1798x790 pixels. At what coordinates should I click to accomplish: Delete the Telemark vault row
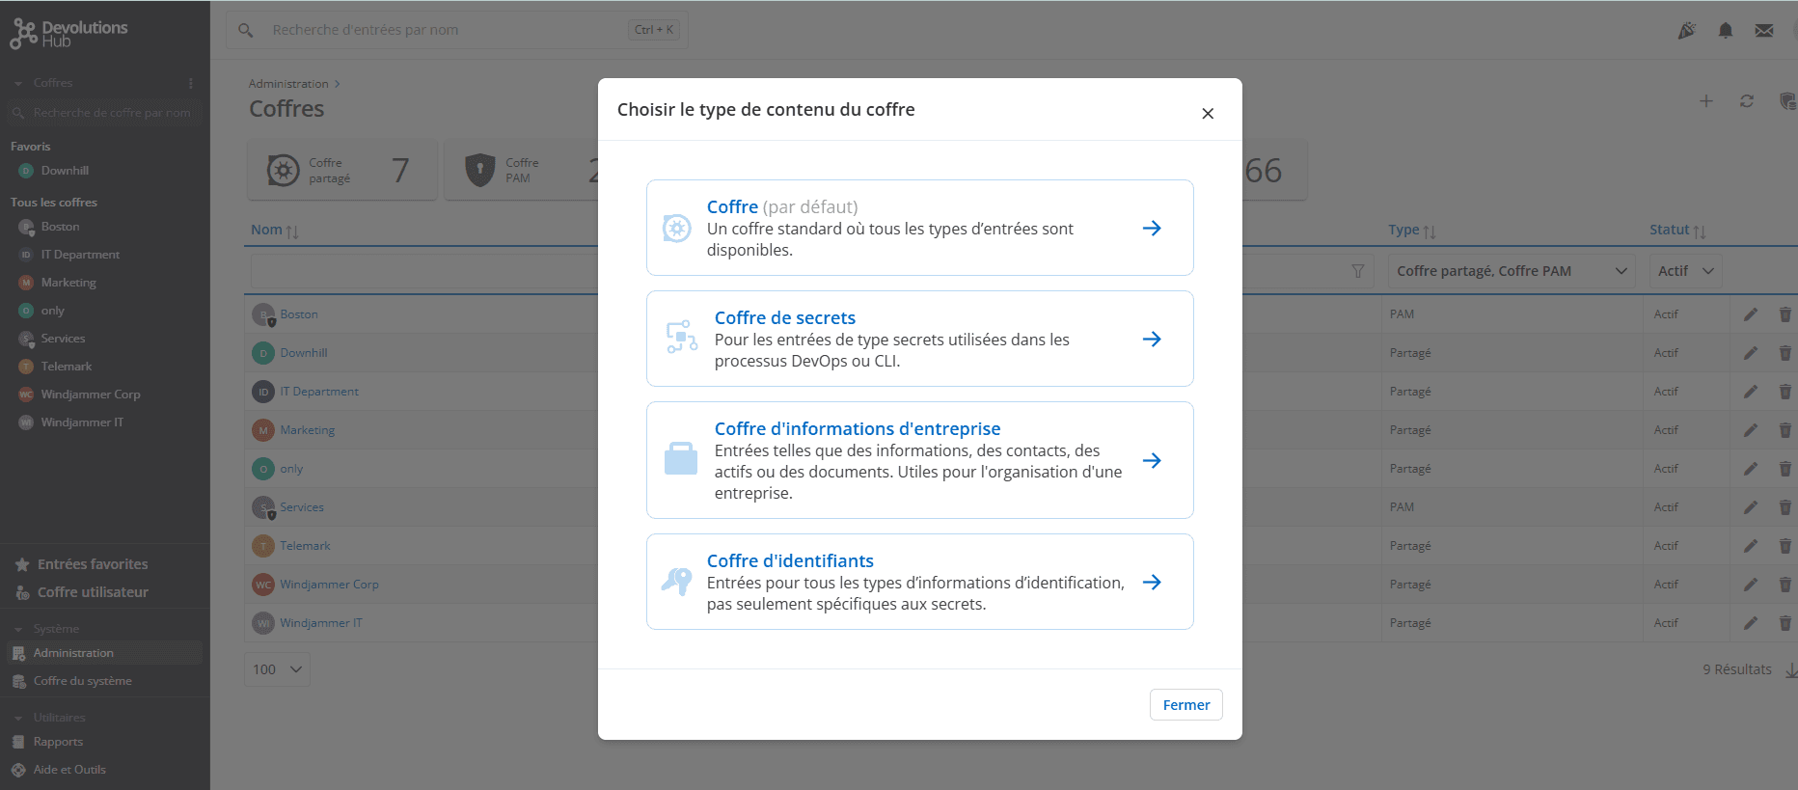click(1785, 546)
